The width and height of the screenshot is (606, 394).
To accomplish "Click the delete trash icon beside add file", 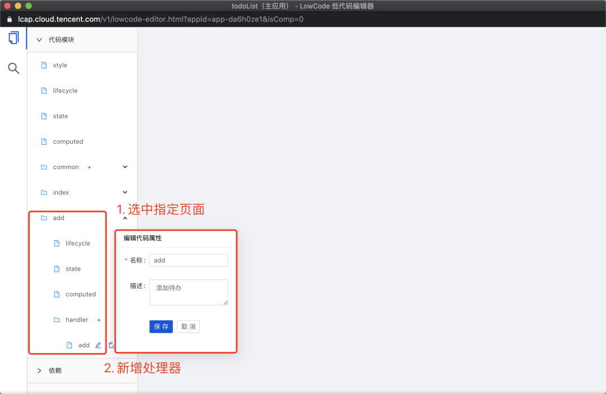I will pyautogui.click(x=111, y=345).
